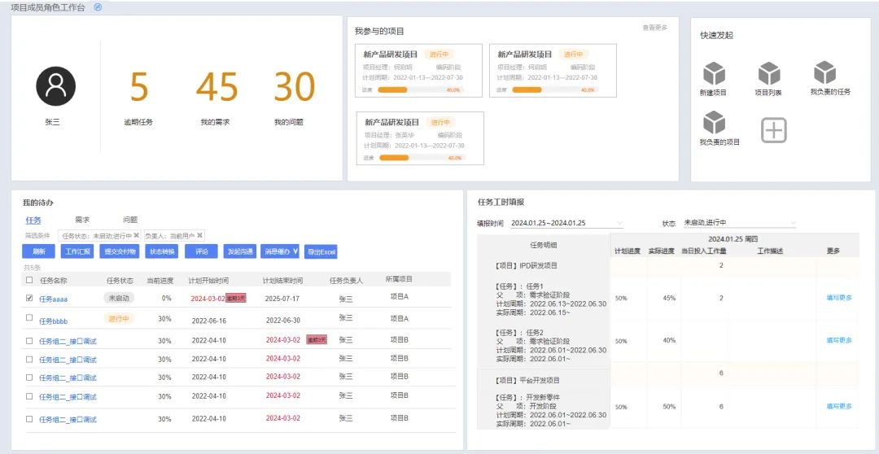Click the 逾期9天 badge beside 任务aaaa start date

pyautogui.click(x=236, y=298)
